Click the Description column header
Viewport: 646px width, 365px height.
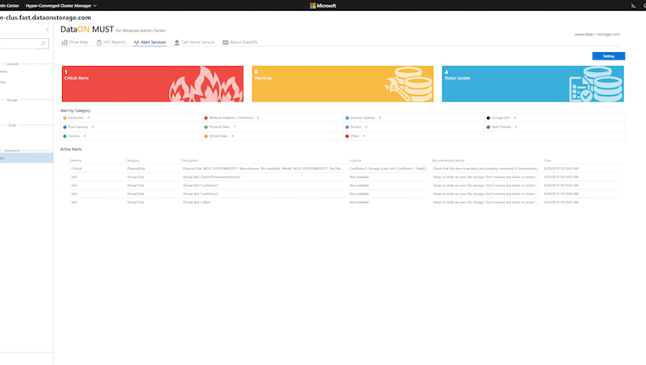pyautogui.click(x=190, y=161)
